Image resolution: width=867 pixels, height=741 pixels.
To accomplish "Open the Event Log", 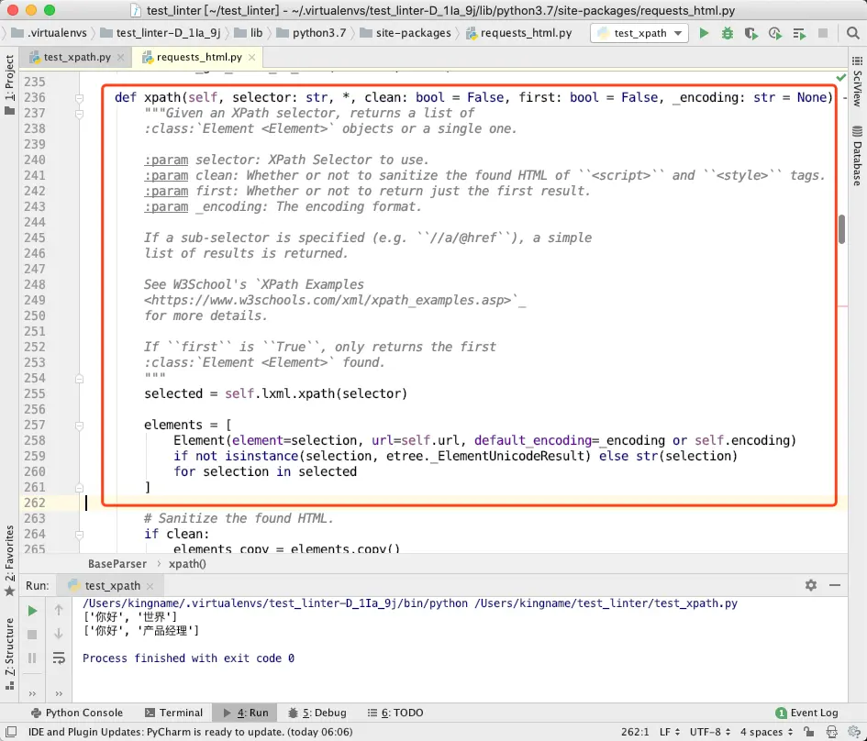I will (806, 713).
